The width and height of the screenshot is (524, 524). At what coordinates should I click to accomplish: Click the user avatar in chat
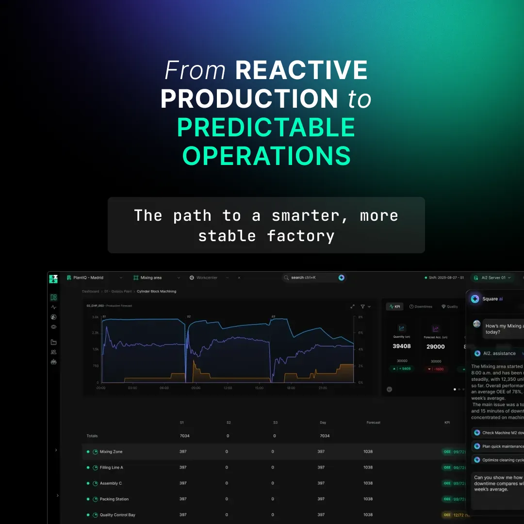tap(477, 324)
